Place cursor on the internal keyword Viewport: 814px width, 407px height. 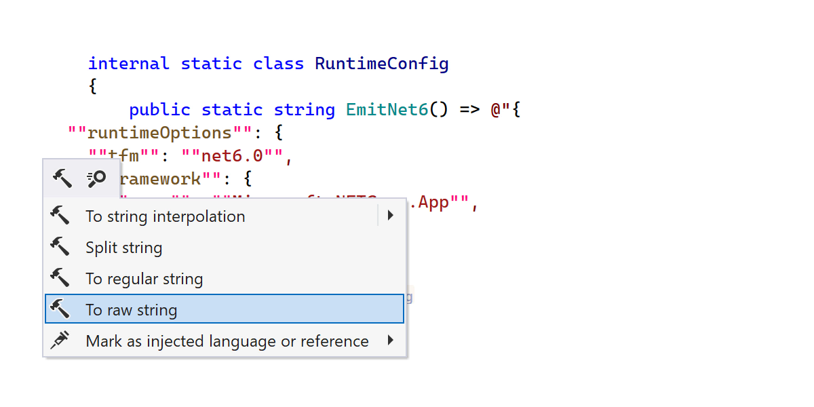coord(128,64)
